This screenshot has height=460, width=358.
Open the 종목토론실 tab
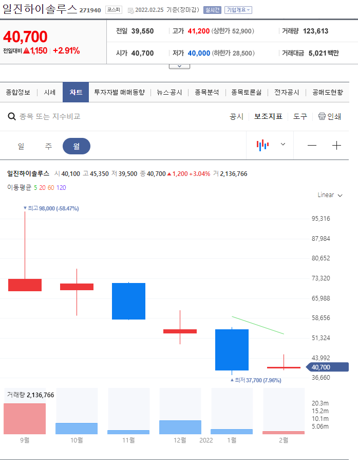click(247, 93)
